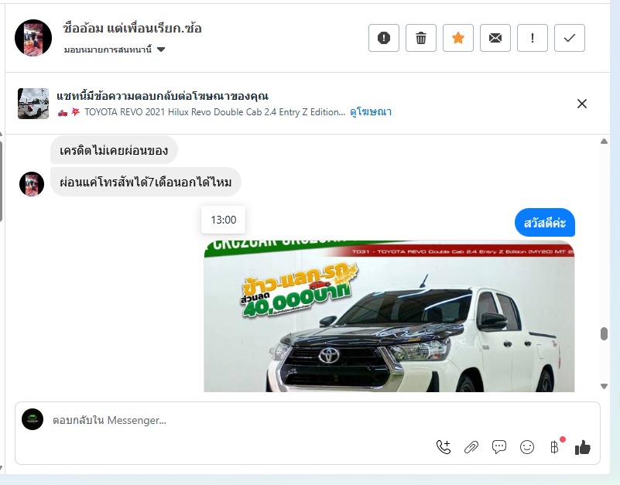Screen dimensions: 620x485
Task: Click the chat scrollbar up arrow
Action: click(x=604, y=141)
